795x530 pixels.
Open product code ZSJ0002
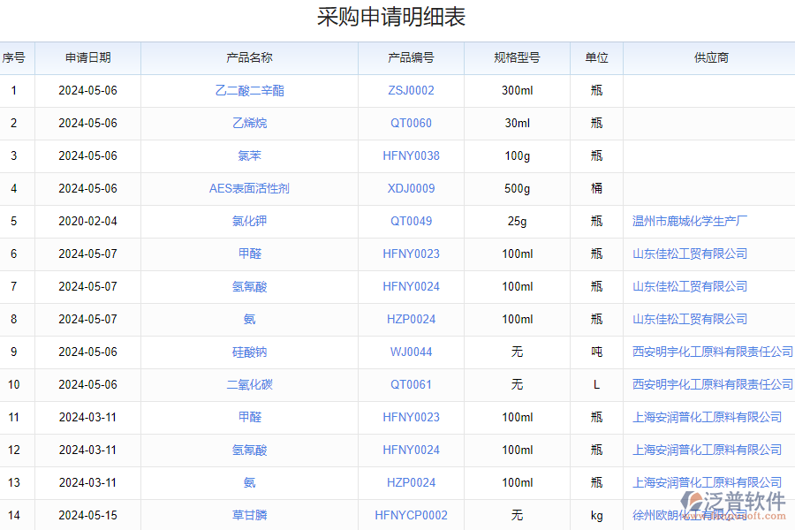411,90
